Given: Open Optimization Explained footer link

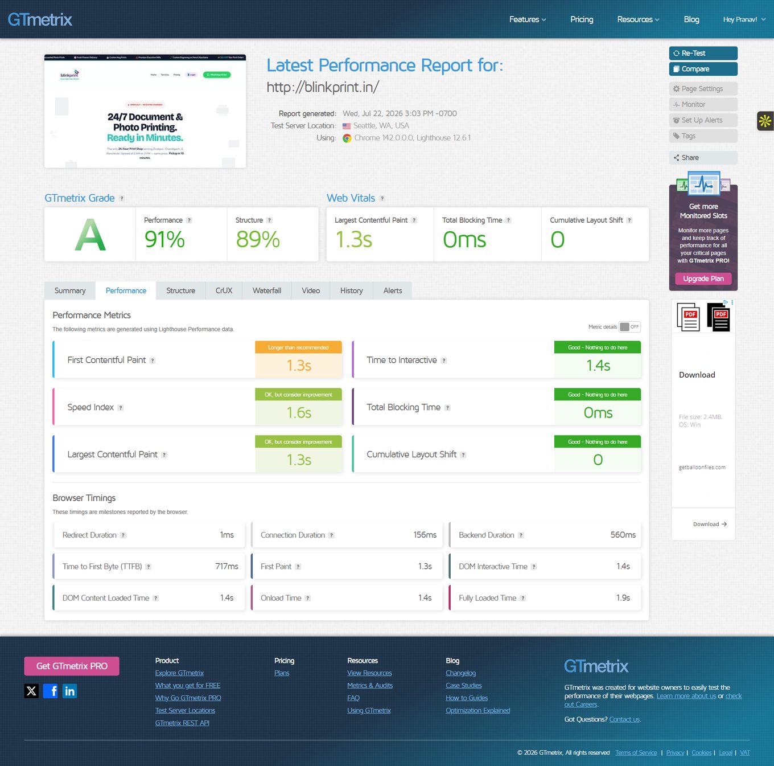Looking at the screenshot, I should (477, 711).
